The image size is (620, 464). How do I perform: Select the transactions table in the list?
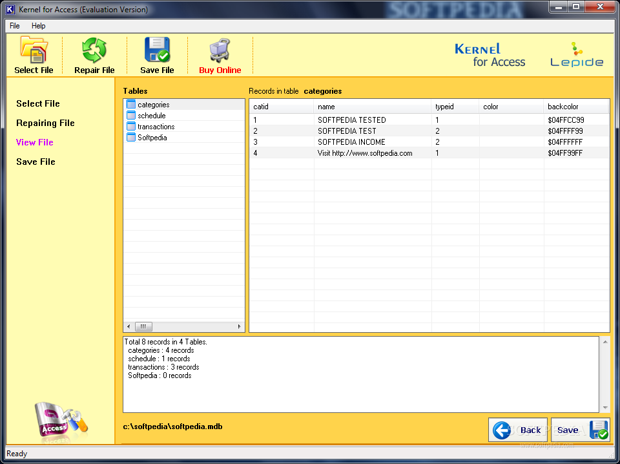(184, 127)
